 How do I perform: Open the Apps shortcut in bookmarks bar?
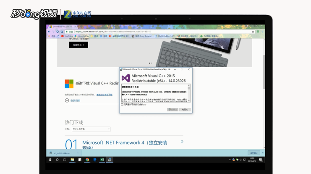[x=51, y=36]
